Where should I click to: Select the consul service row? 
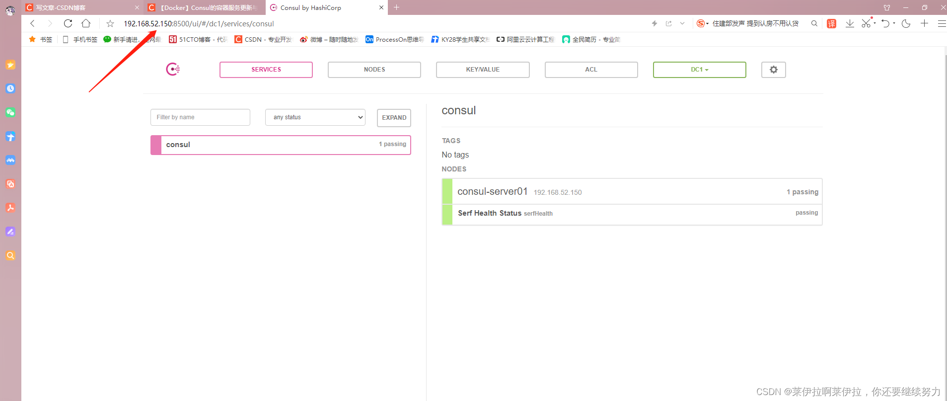[281, 145]
